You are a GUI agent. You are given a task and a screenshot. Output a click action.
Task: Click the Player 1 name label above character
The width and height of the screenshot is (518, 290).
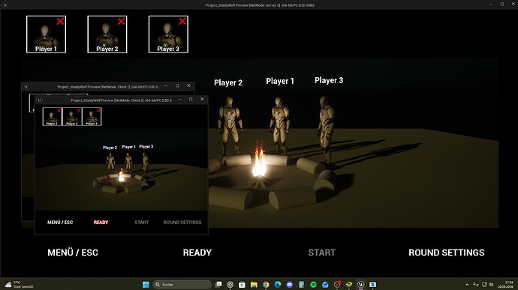coord(280,81)
